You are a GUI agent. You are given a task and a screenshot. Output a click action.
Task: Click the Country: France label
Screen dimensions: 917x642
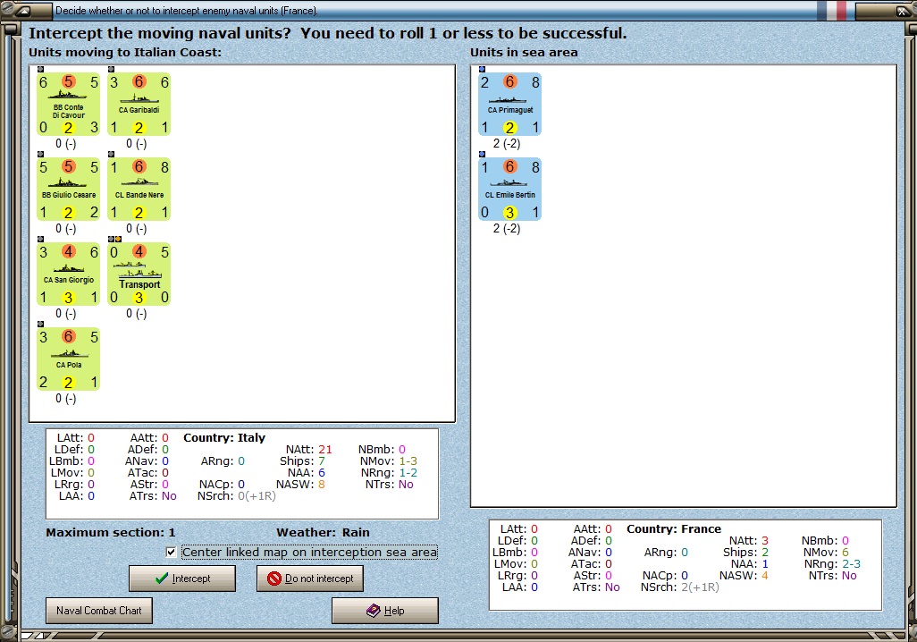674,529
